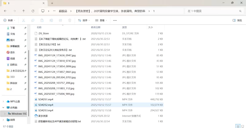
Task: Sort files by the 修改日期 column header
Action: click(x=96, y=27)
